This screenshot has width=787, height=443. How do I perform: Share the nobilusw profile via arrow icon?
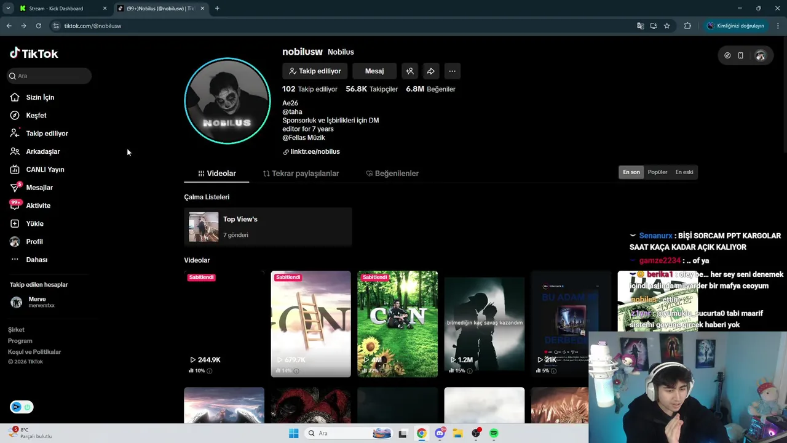(x=431, y=71)
